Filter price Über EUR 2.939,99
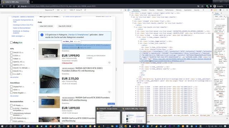This screenshot has height=128, width=229. click(65, 26)
